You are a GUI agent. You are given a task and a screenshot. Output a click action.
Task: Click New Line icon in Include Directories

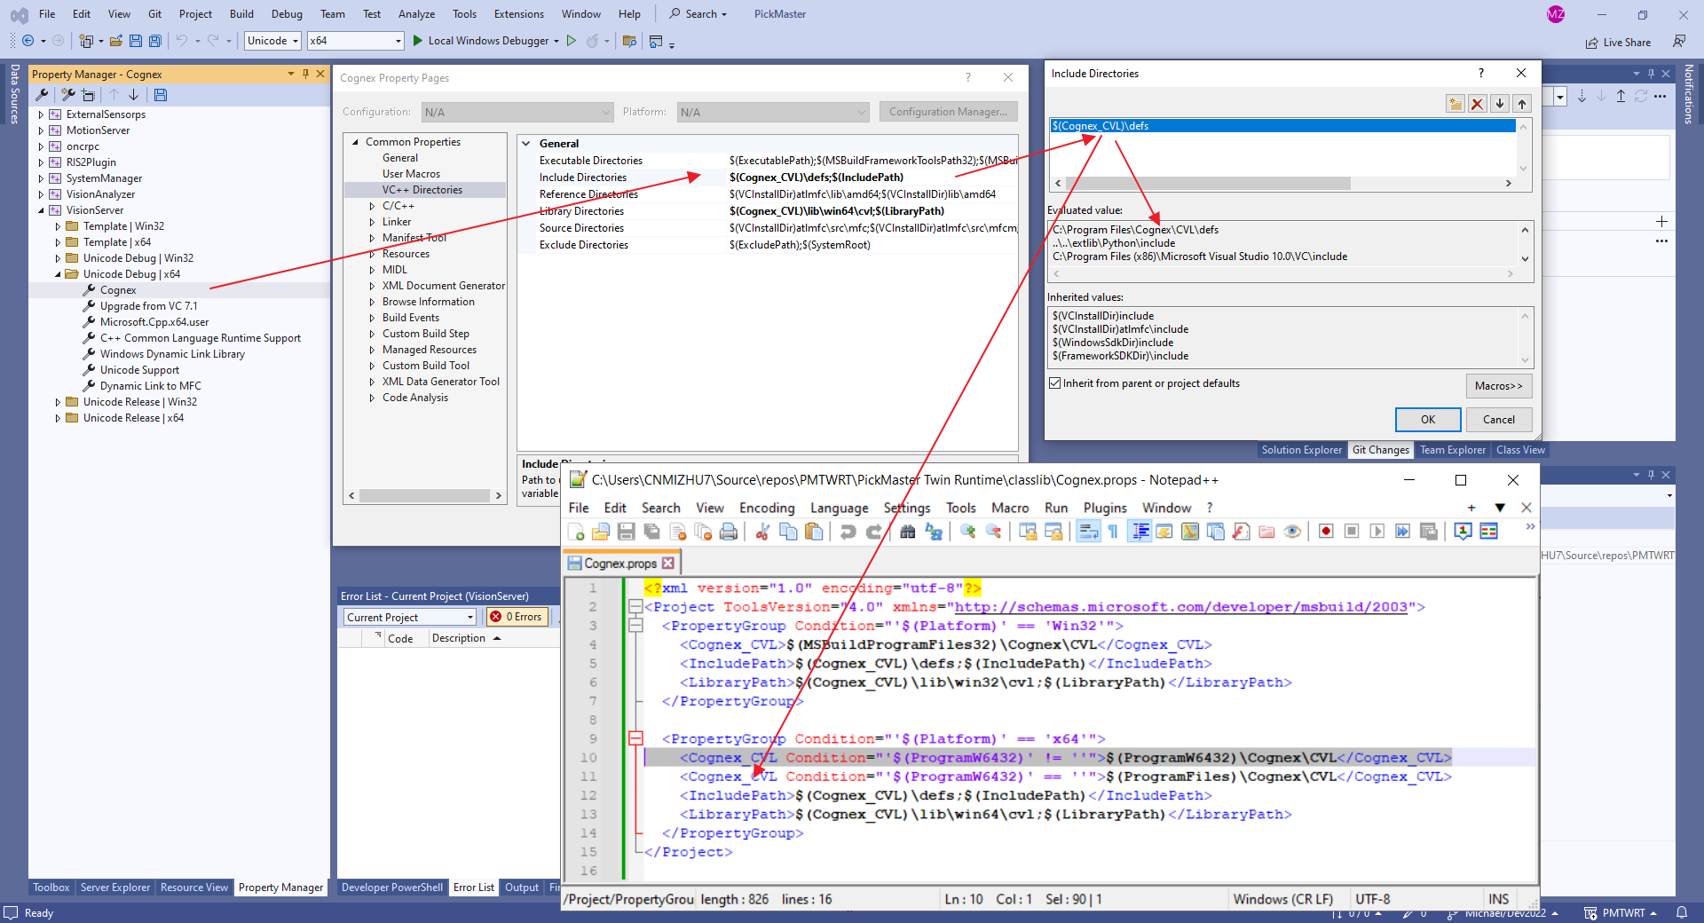click(x=1455, y=104)
